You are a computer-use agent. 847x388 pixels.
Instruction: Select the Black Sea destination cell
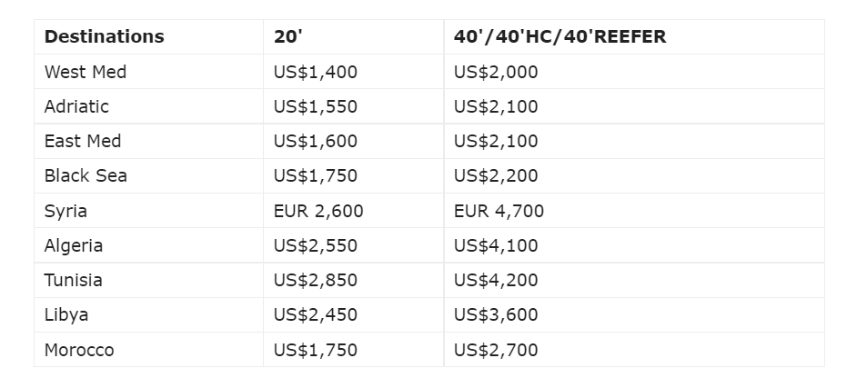pos(86,175)
